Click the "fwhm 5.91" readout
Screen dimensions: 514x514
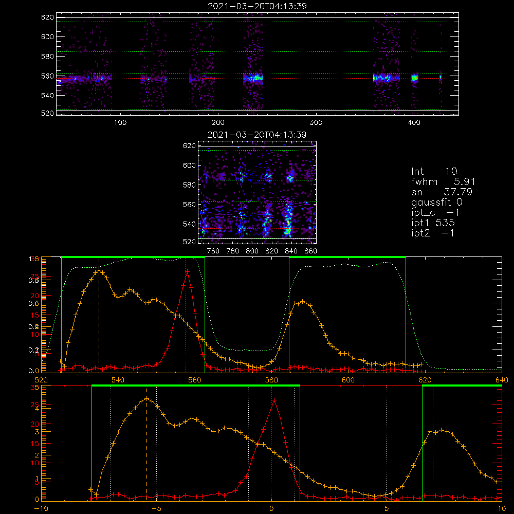[443, 181]
